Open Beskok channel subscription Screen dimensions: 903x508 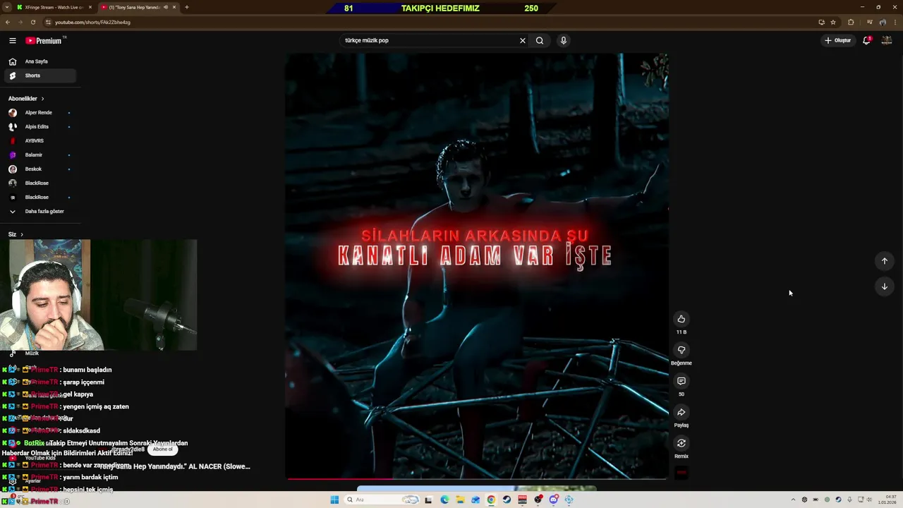coord(39,169)
